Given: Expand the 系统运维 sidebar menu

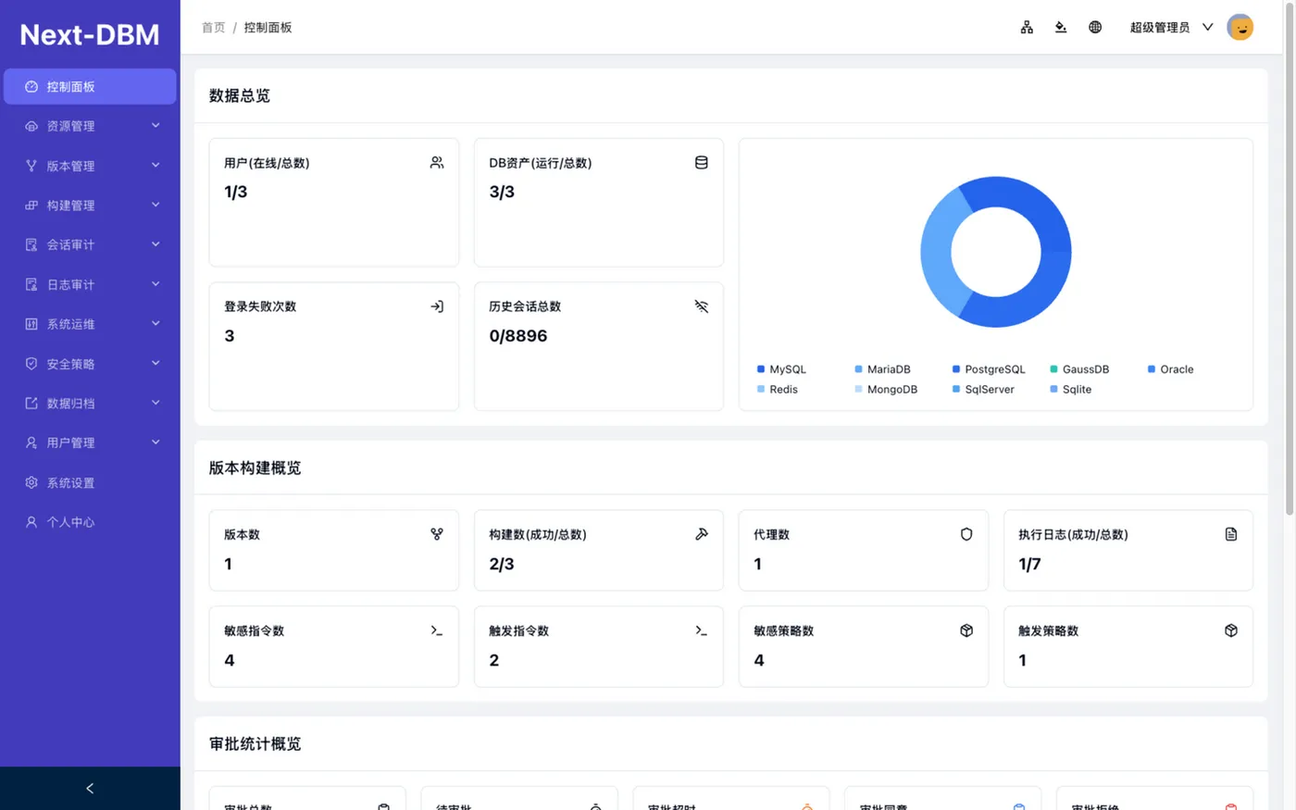Looking at the screenshot, I should pyautogui.click(x=90, y=324).
